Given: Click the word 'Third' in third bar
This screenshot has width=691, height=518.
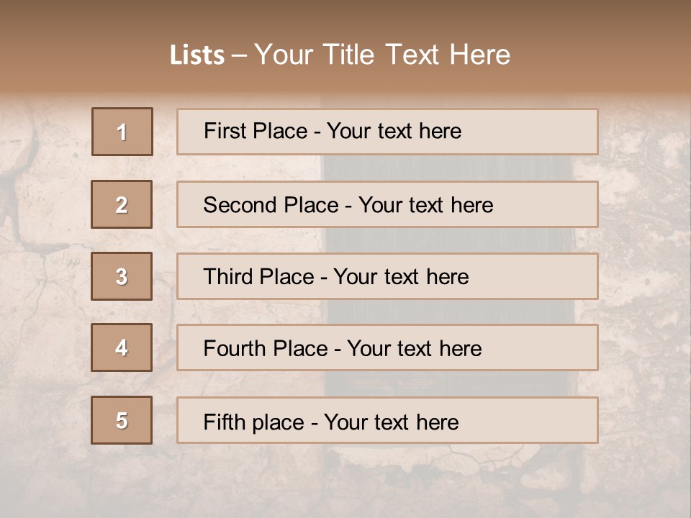Looking at the screenshot, I should (x=227, y=277).
